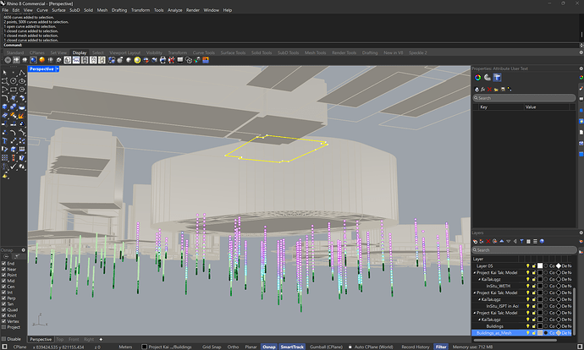This screenshot has height=350, width=584.
Task: Open the Properties panel gear menu
Action: click(581, 68)
